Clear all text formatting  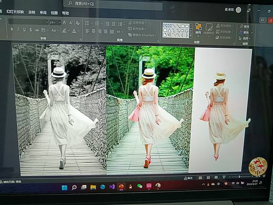[77, 23]
